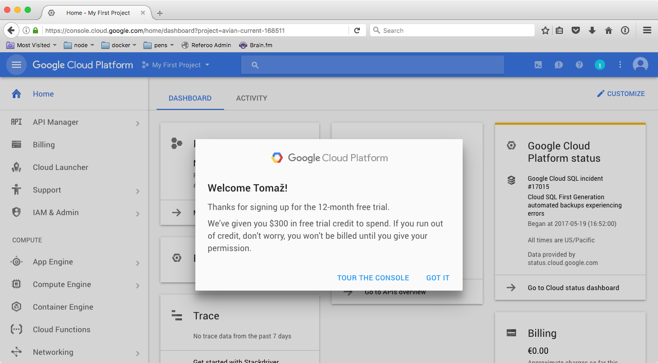658x363 pixels.
Task: Click Tour the Console button
Action: tap(373, 278)
